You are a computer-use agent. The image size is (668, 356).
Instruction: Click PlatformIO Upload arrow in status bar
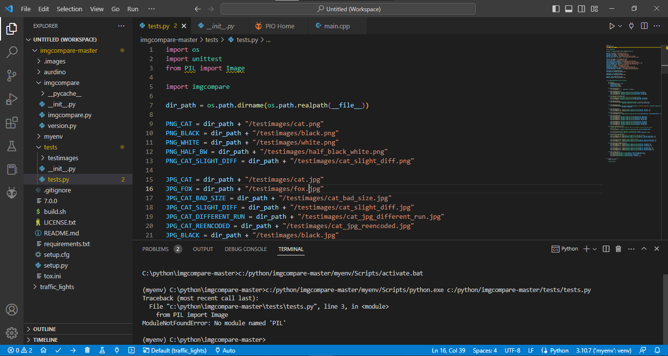pyautogui.click(x=73, y=350)
